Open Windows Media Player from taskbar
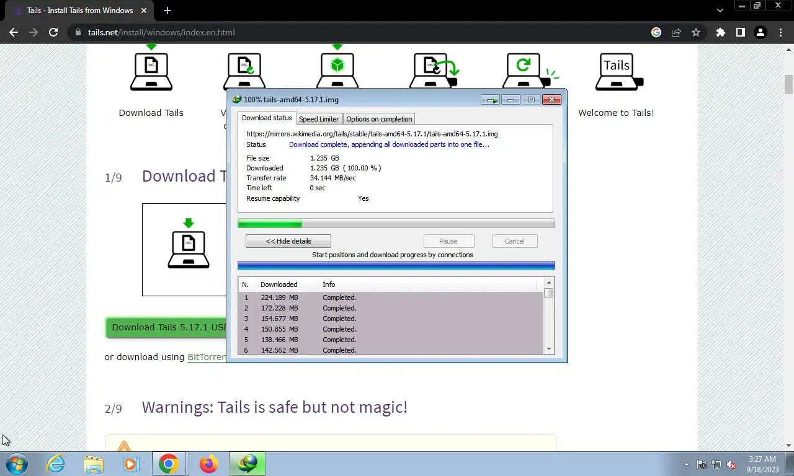 pyautogui.click(x=131, y=464)
